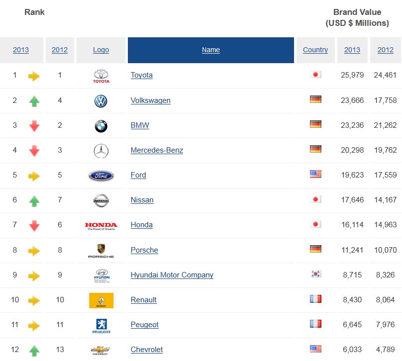
Task: Open the Hyundai Motor Company link
Action: (x=172, y=275)
